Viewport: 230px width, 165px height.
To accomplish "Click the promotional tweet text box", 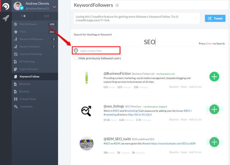I will click(137, 18).
